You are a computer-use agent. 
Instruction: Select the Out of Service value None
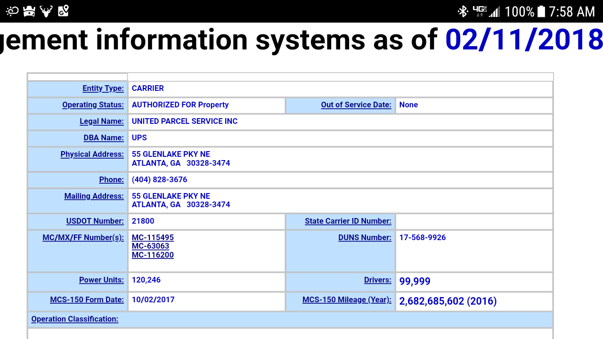click(408, 105)
